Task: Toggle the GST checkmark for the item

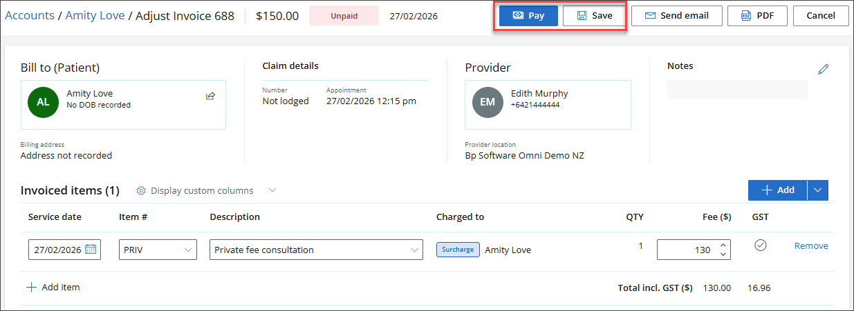Action: click(760, 245)
